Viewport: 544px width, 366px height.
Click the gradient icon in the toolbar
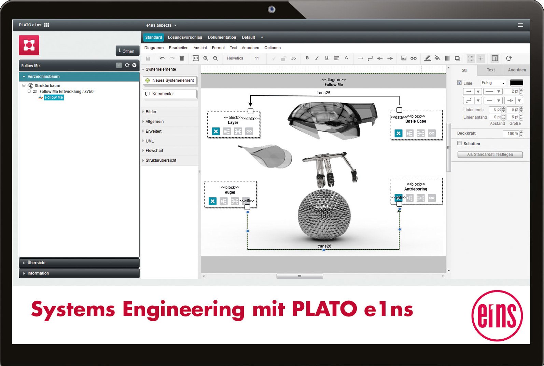tap(447, 58)
